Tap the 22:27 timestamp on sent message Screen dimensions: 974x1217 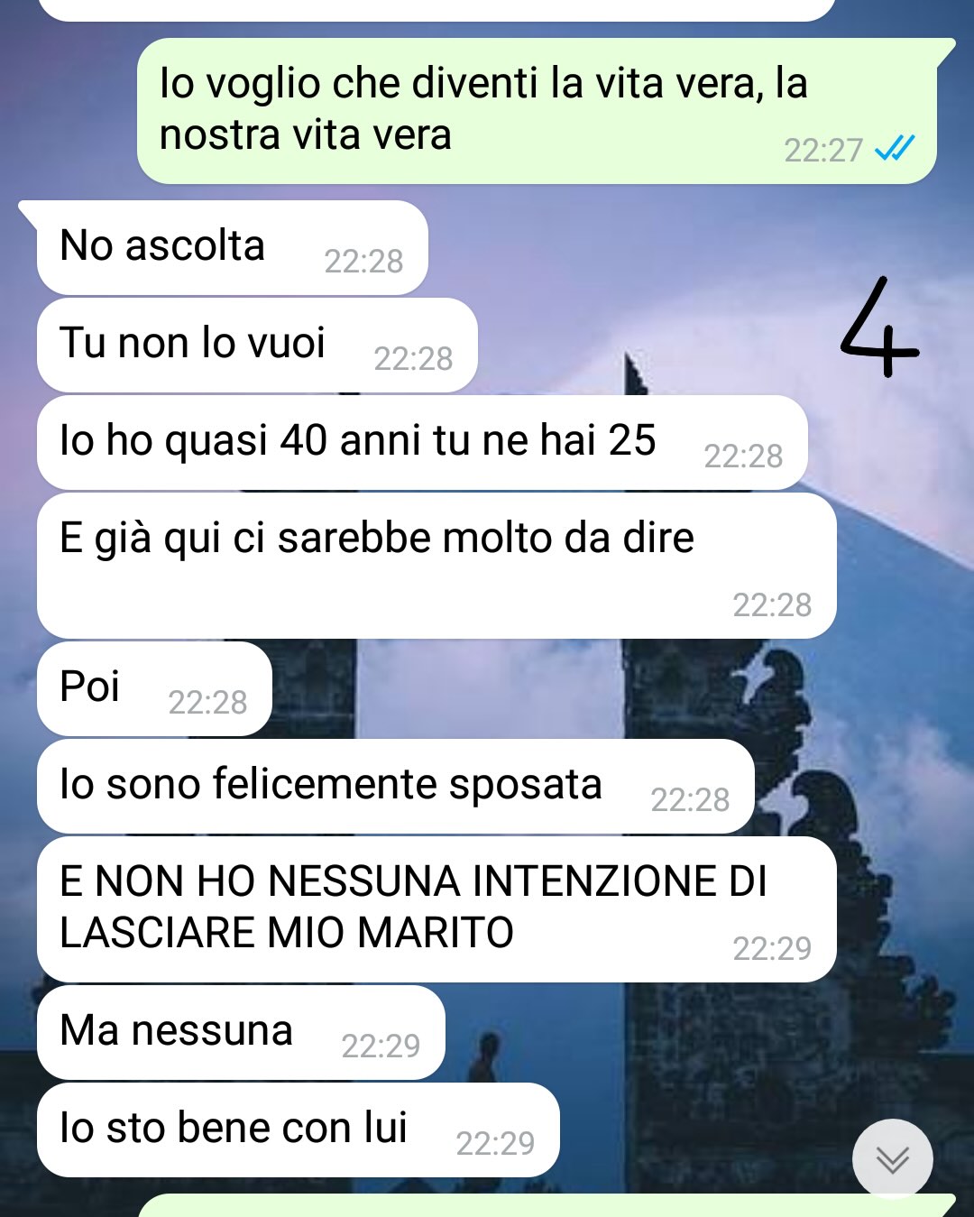823,150
